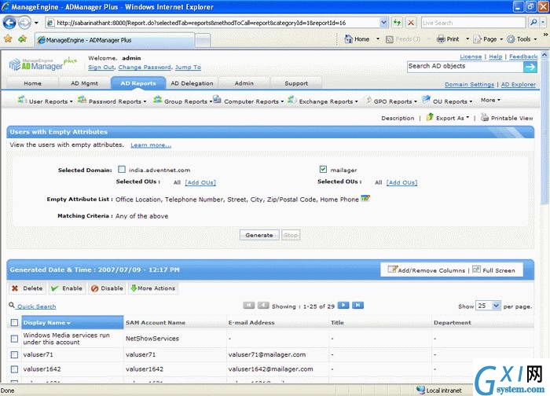Switch report to Full Screen

494,270
